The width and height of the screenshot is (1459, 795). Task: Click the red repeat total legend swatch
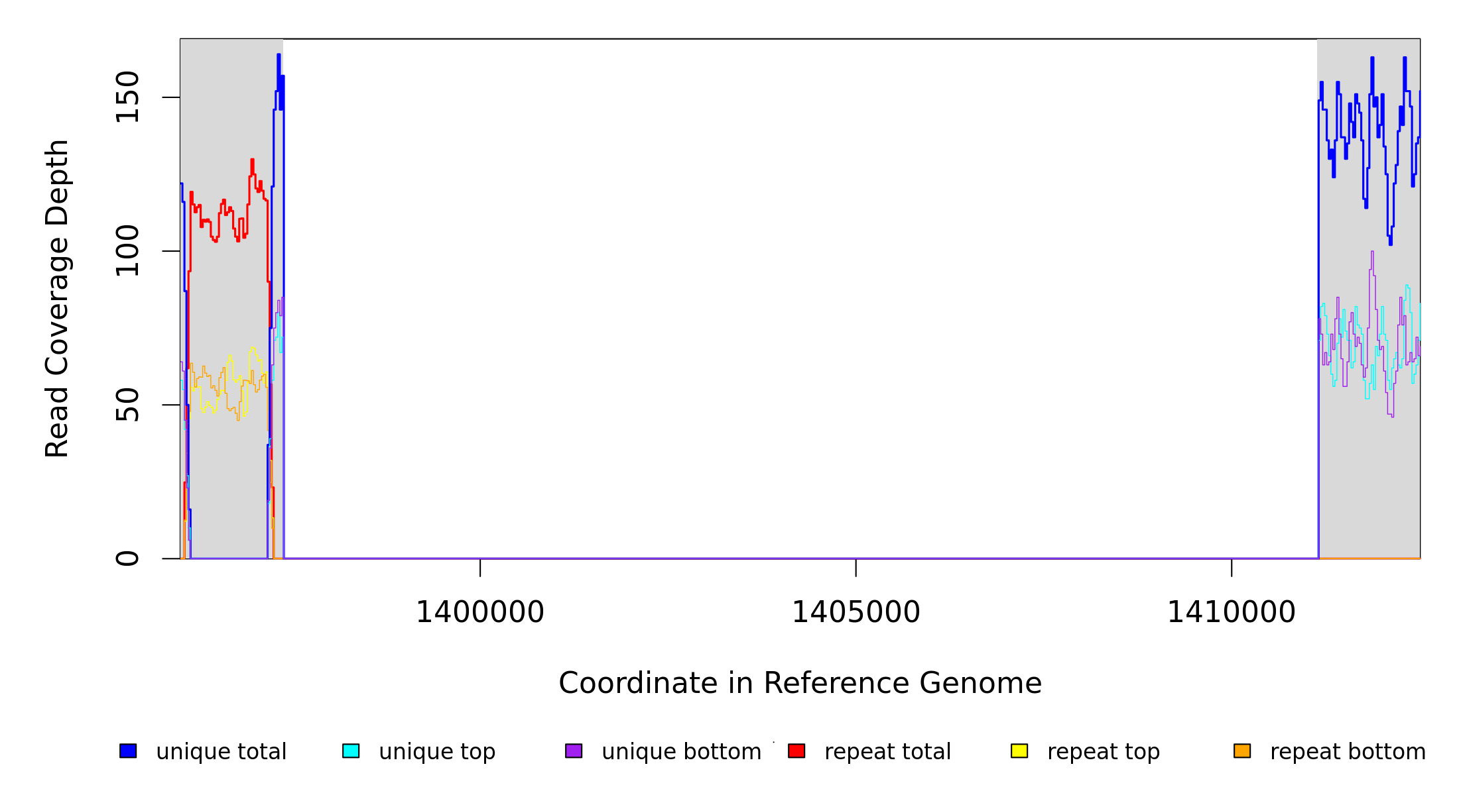click(x=796, y=751)
